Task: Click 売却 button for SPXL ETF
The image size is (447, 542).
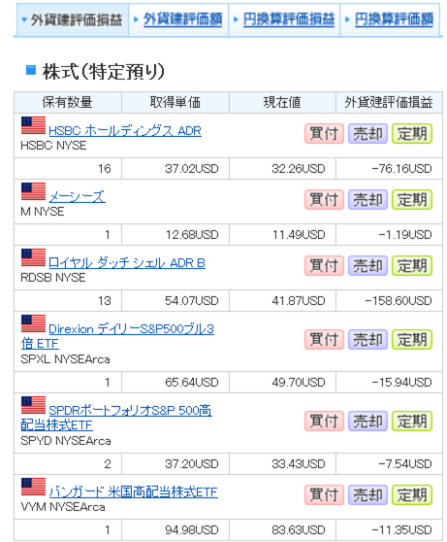Action: click(367, 339)
